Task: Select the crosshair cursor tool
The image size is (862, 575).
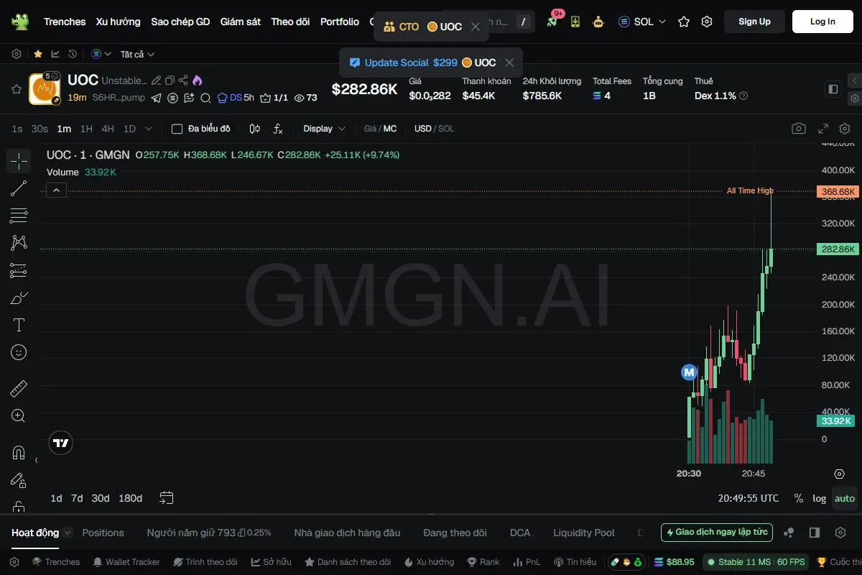Action: pyautogui.click(x=19, y=161)
